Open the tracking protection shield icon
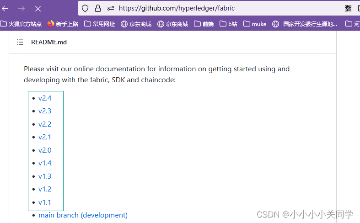Viewport: 360px width, 223px height. pos(85,9)
